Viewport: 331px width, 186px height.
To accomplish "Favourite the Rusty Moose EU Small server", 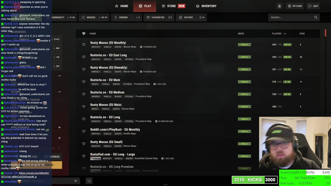I will point(84,144).
